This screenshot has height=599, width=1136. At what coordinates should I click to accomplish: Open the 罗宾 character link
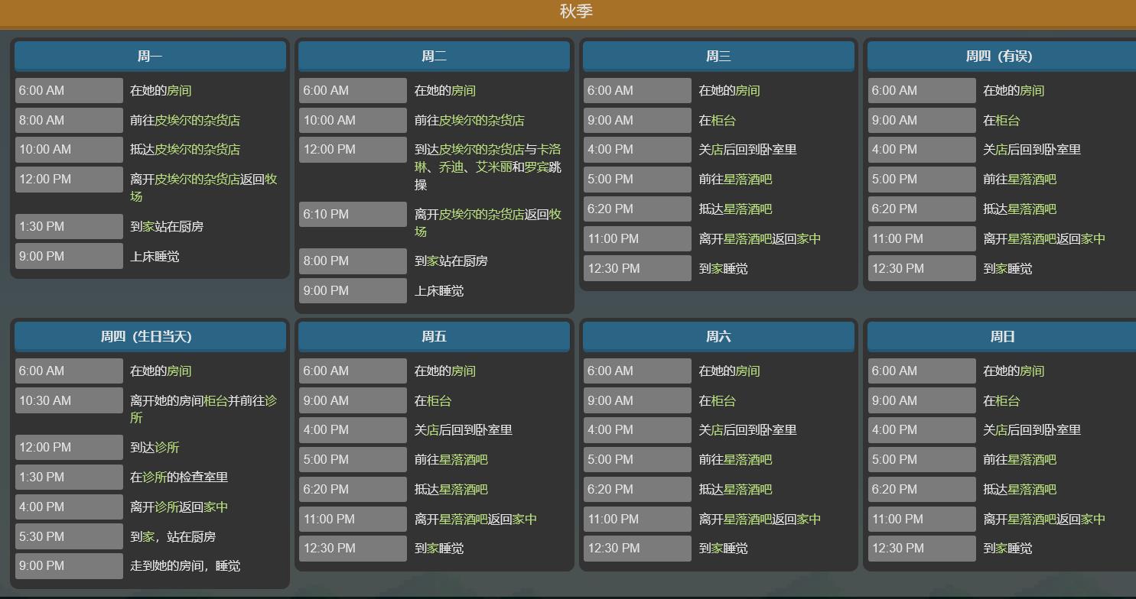click(x=537, y=167)
